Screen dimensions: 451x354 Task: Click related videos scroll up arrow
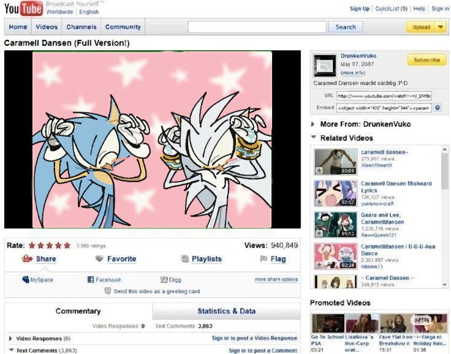[444, 149]
